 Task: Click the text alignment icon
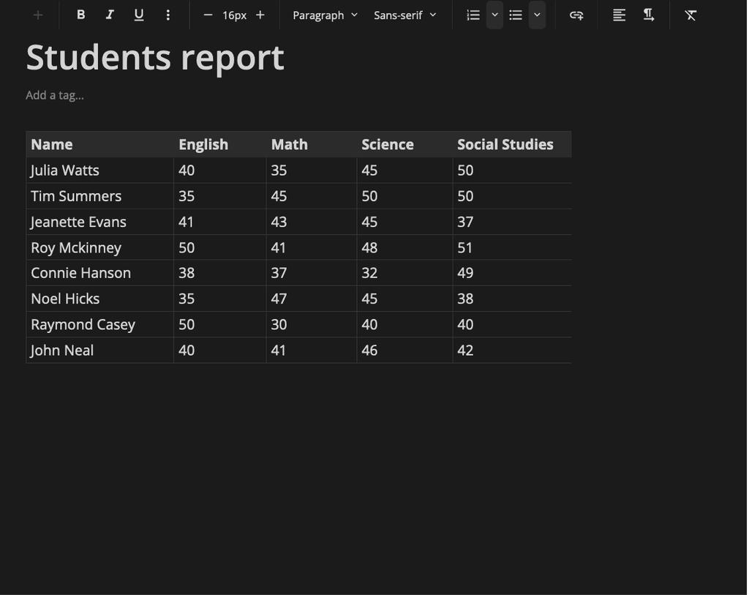click(619, 15)
